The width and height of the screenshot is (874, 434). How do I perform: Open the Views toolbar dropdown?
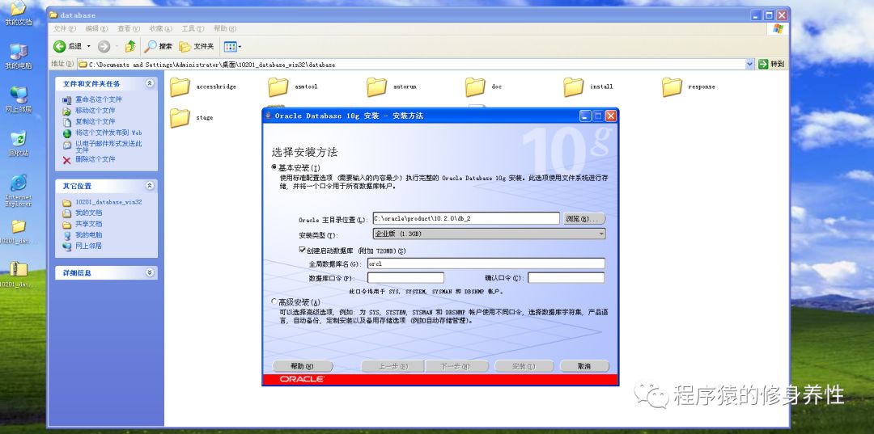point(232,47)
